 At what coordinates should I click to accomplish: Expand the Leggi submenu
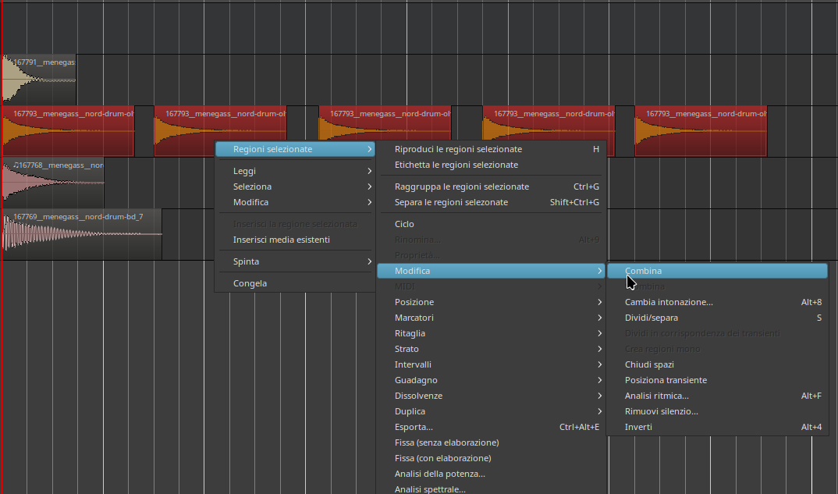(244, 171)
